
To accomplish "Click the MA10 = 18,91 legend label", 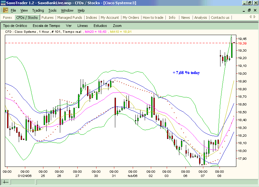I will [x=121, y=31].
